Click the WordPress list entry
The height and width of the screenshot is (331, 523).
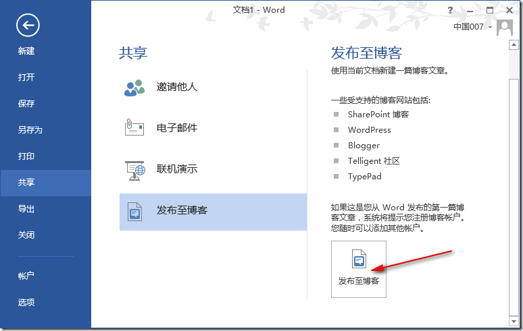pos(369,130)
